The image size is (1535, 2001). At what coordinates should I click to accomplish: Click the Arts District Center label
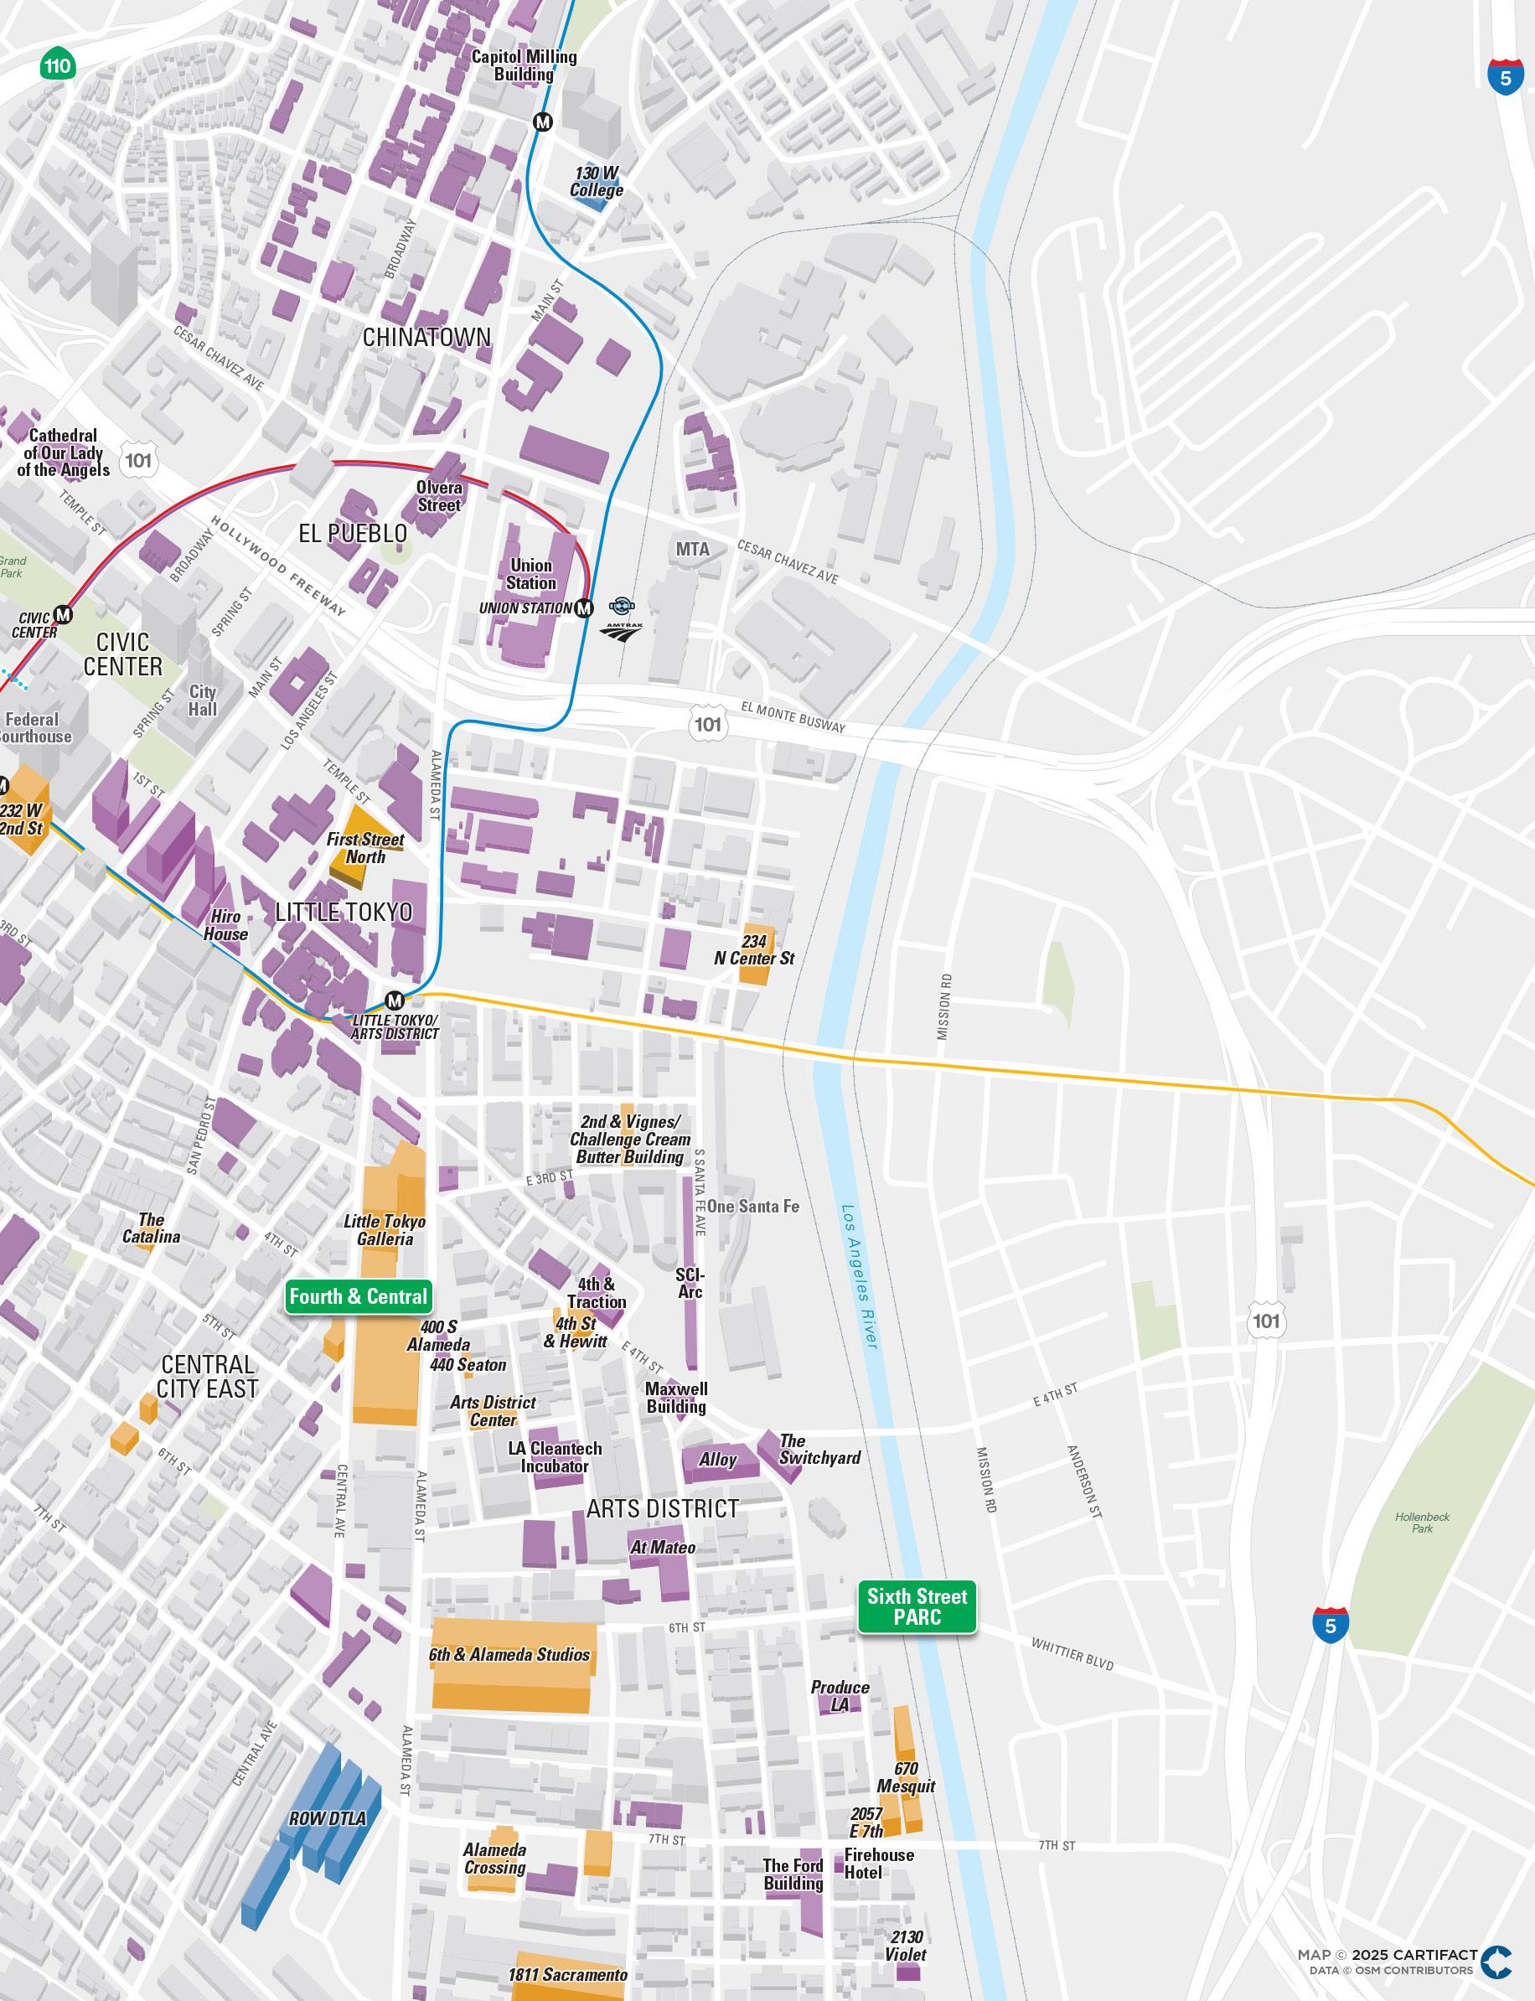[x=494, y=1412]
